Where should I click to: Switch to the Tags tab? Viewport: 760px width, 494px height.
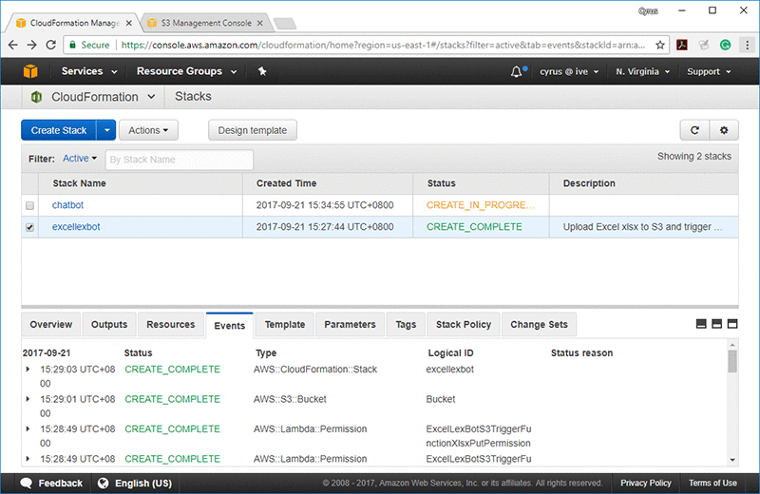tap(406, 324)
